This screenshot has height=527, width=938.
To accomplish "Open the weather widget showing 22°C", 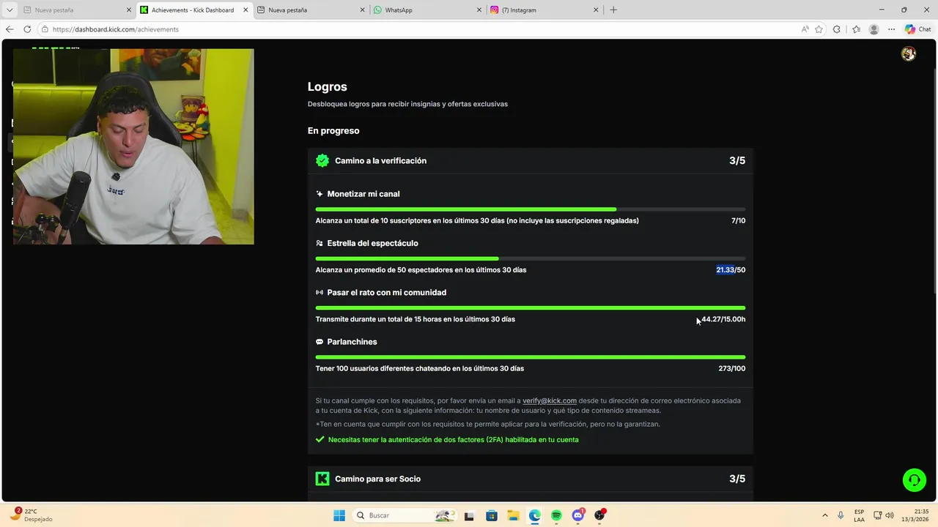I will pos(31,515).
